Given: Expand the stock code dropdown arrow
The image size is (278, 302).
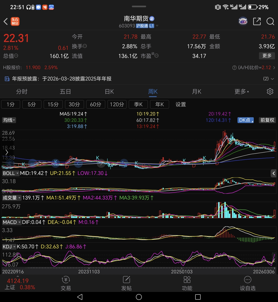Looking at the screenshot, I should point(157,26).
